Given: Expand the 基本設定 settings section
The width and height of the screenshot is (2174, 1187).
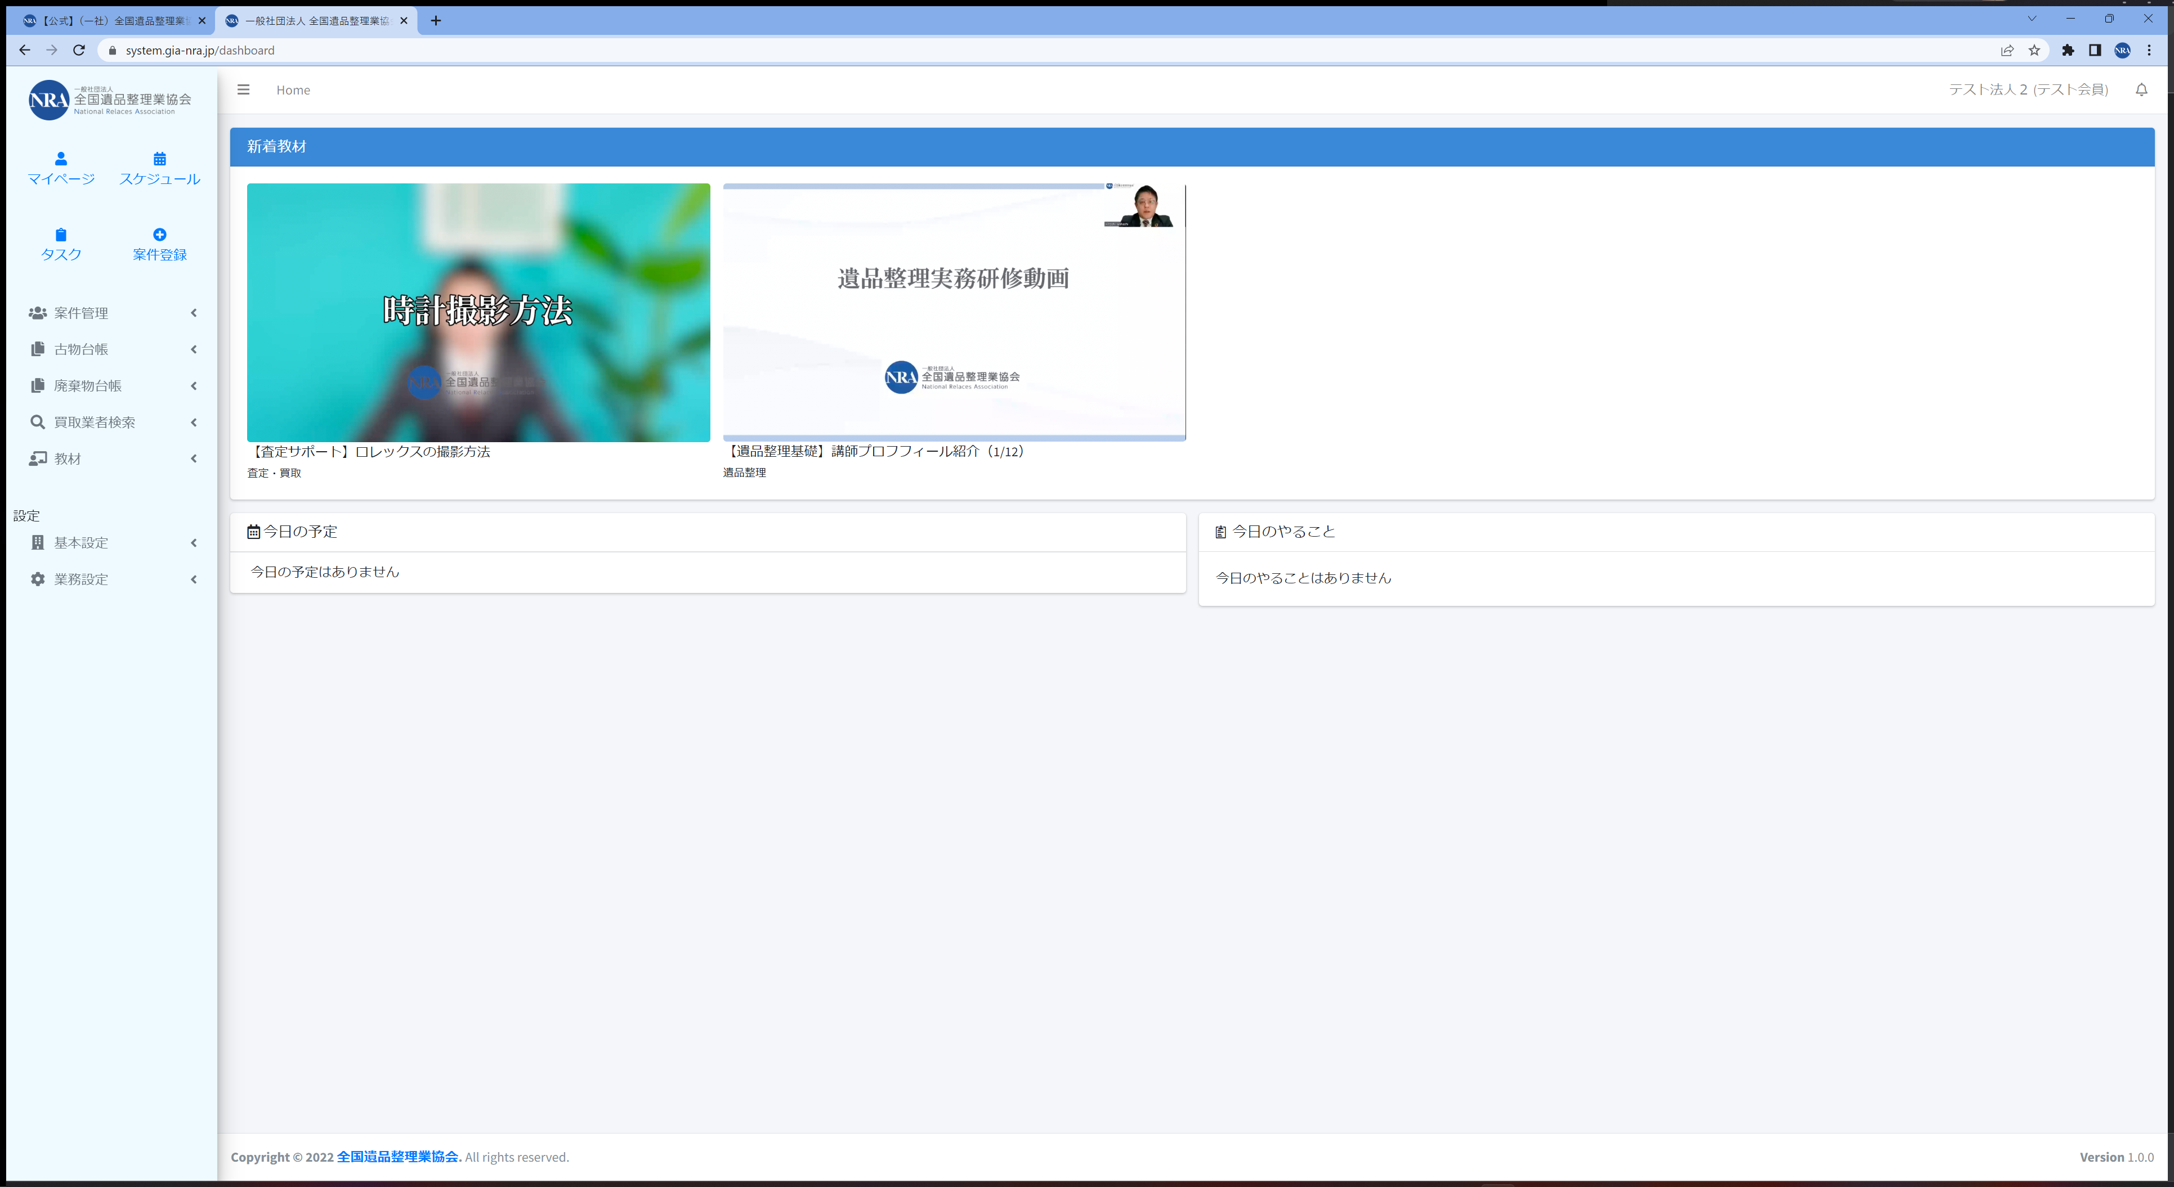Looking at the screenshot, I should [x=81, y=542].
